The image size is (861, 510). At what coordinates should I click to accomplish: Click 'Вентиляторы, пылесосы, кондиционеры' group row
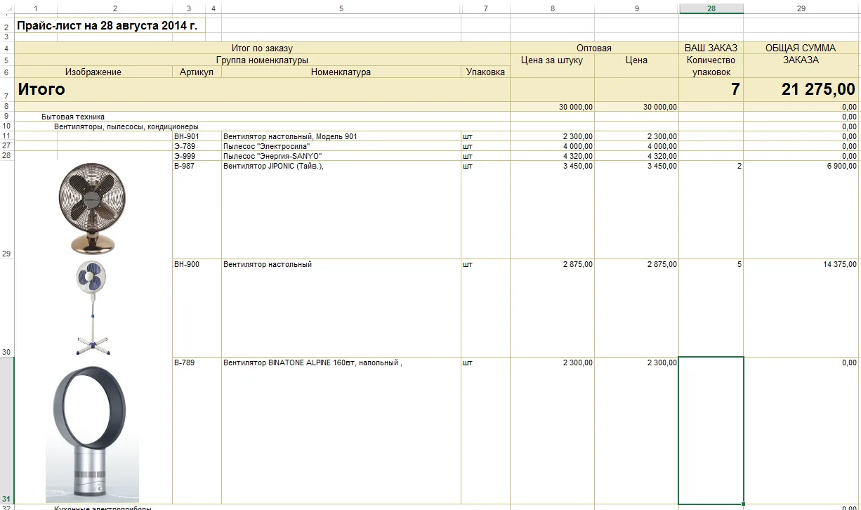click(x=262, y=126)
